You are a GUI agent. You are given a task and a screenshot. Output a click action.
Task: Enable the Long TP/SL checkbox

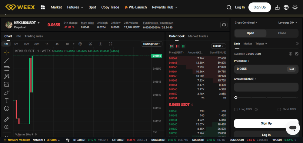pos(236,110)
